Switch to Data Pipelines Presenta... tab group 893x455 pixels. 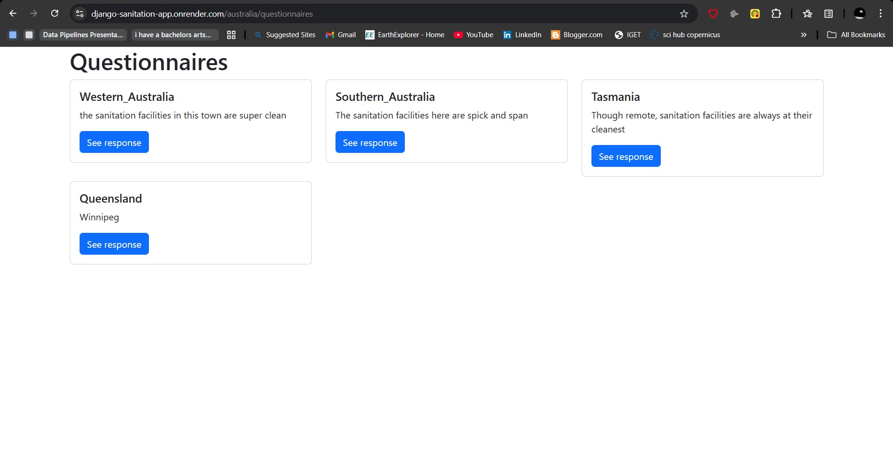pyautogui.click(x=83, y=35)
